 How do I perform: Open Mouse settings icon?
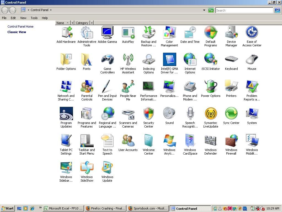pyautogui.click(x=252, y=59)
